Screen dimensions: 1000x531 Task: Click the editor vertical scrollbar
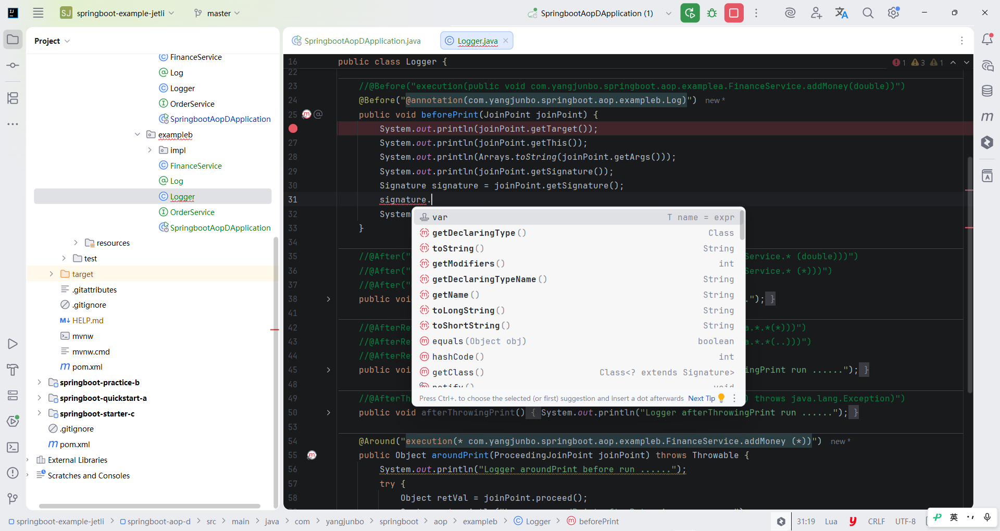click(970, 274)
